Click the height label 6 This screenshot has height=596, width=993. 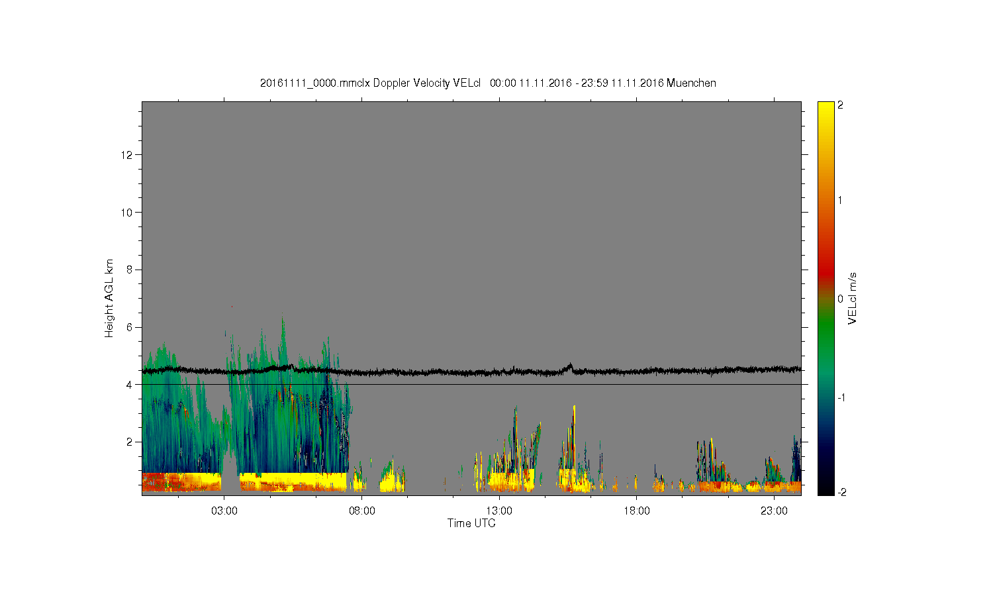coord(130,327)
